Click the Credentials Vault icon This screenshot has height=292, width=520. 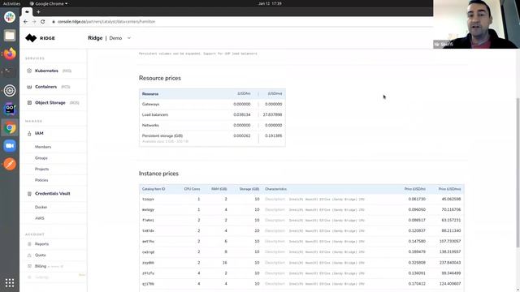pyautogui.click(x=29, y=194)
